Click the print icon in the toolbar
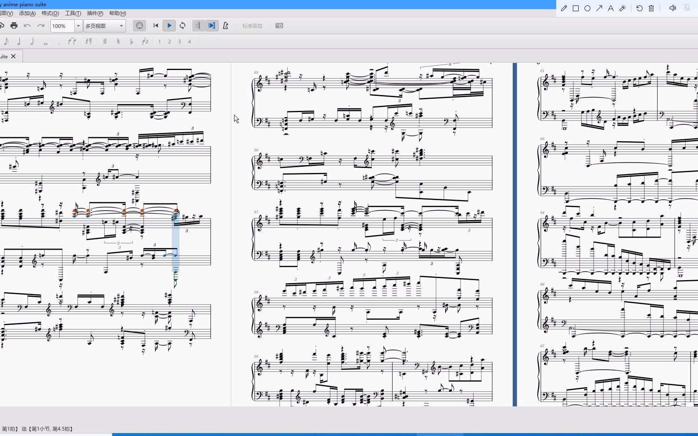Viewport: 698px width, 436px height. [x=14, y=26]
